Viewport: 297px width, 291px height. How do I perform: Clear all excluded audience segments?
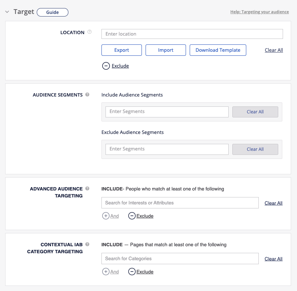[255, 149]
